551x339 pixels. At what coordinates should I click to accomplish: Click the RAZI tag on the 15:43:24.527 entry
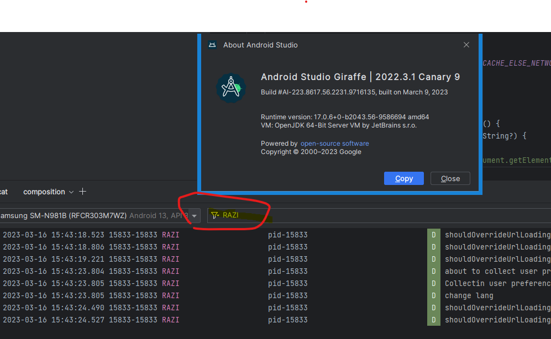point(170,320)
